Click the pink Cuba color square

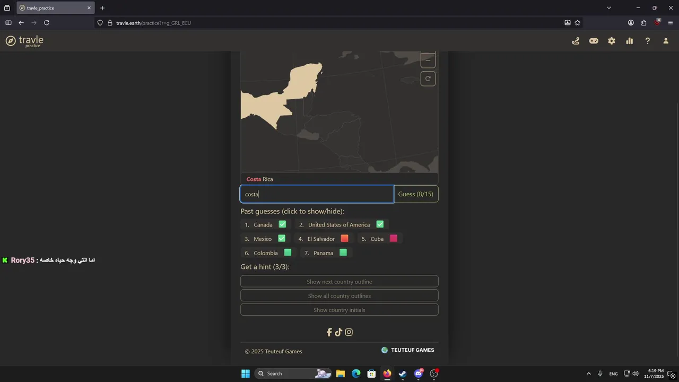coord(393,239)
